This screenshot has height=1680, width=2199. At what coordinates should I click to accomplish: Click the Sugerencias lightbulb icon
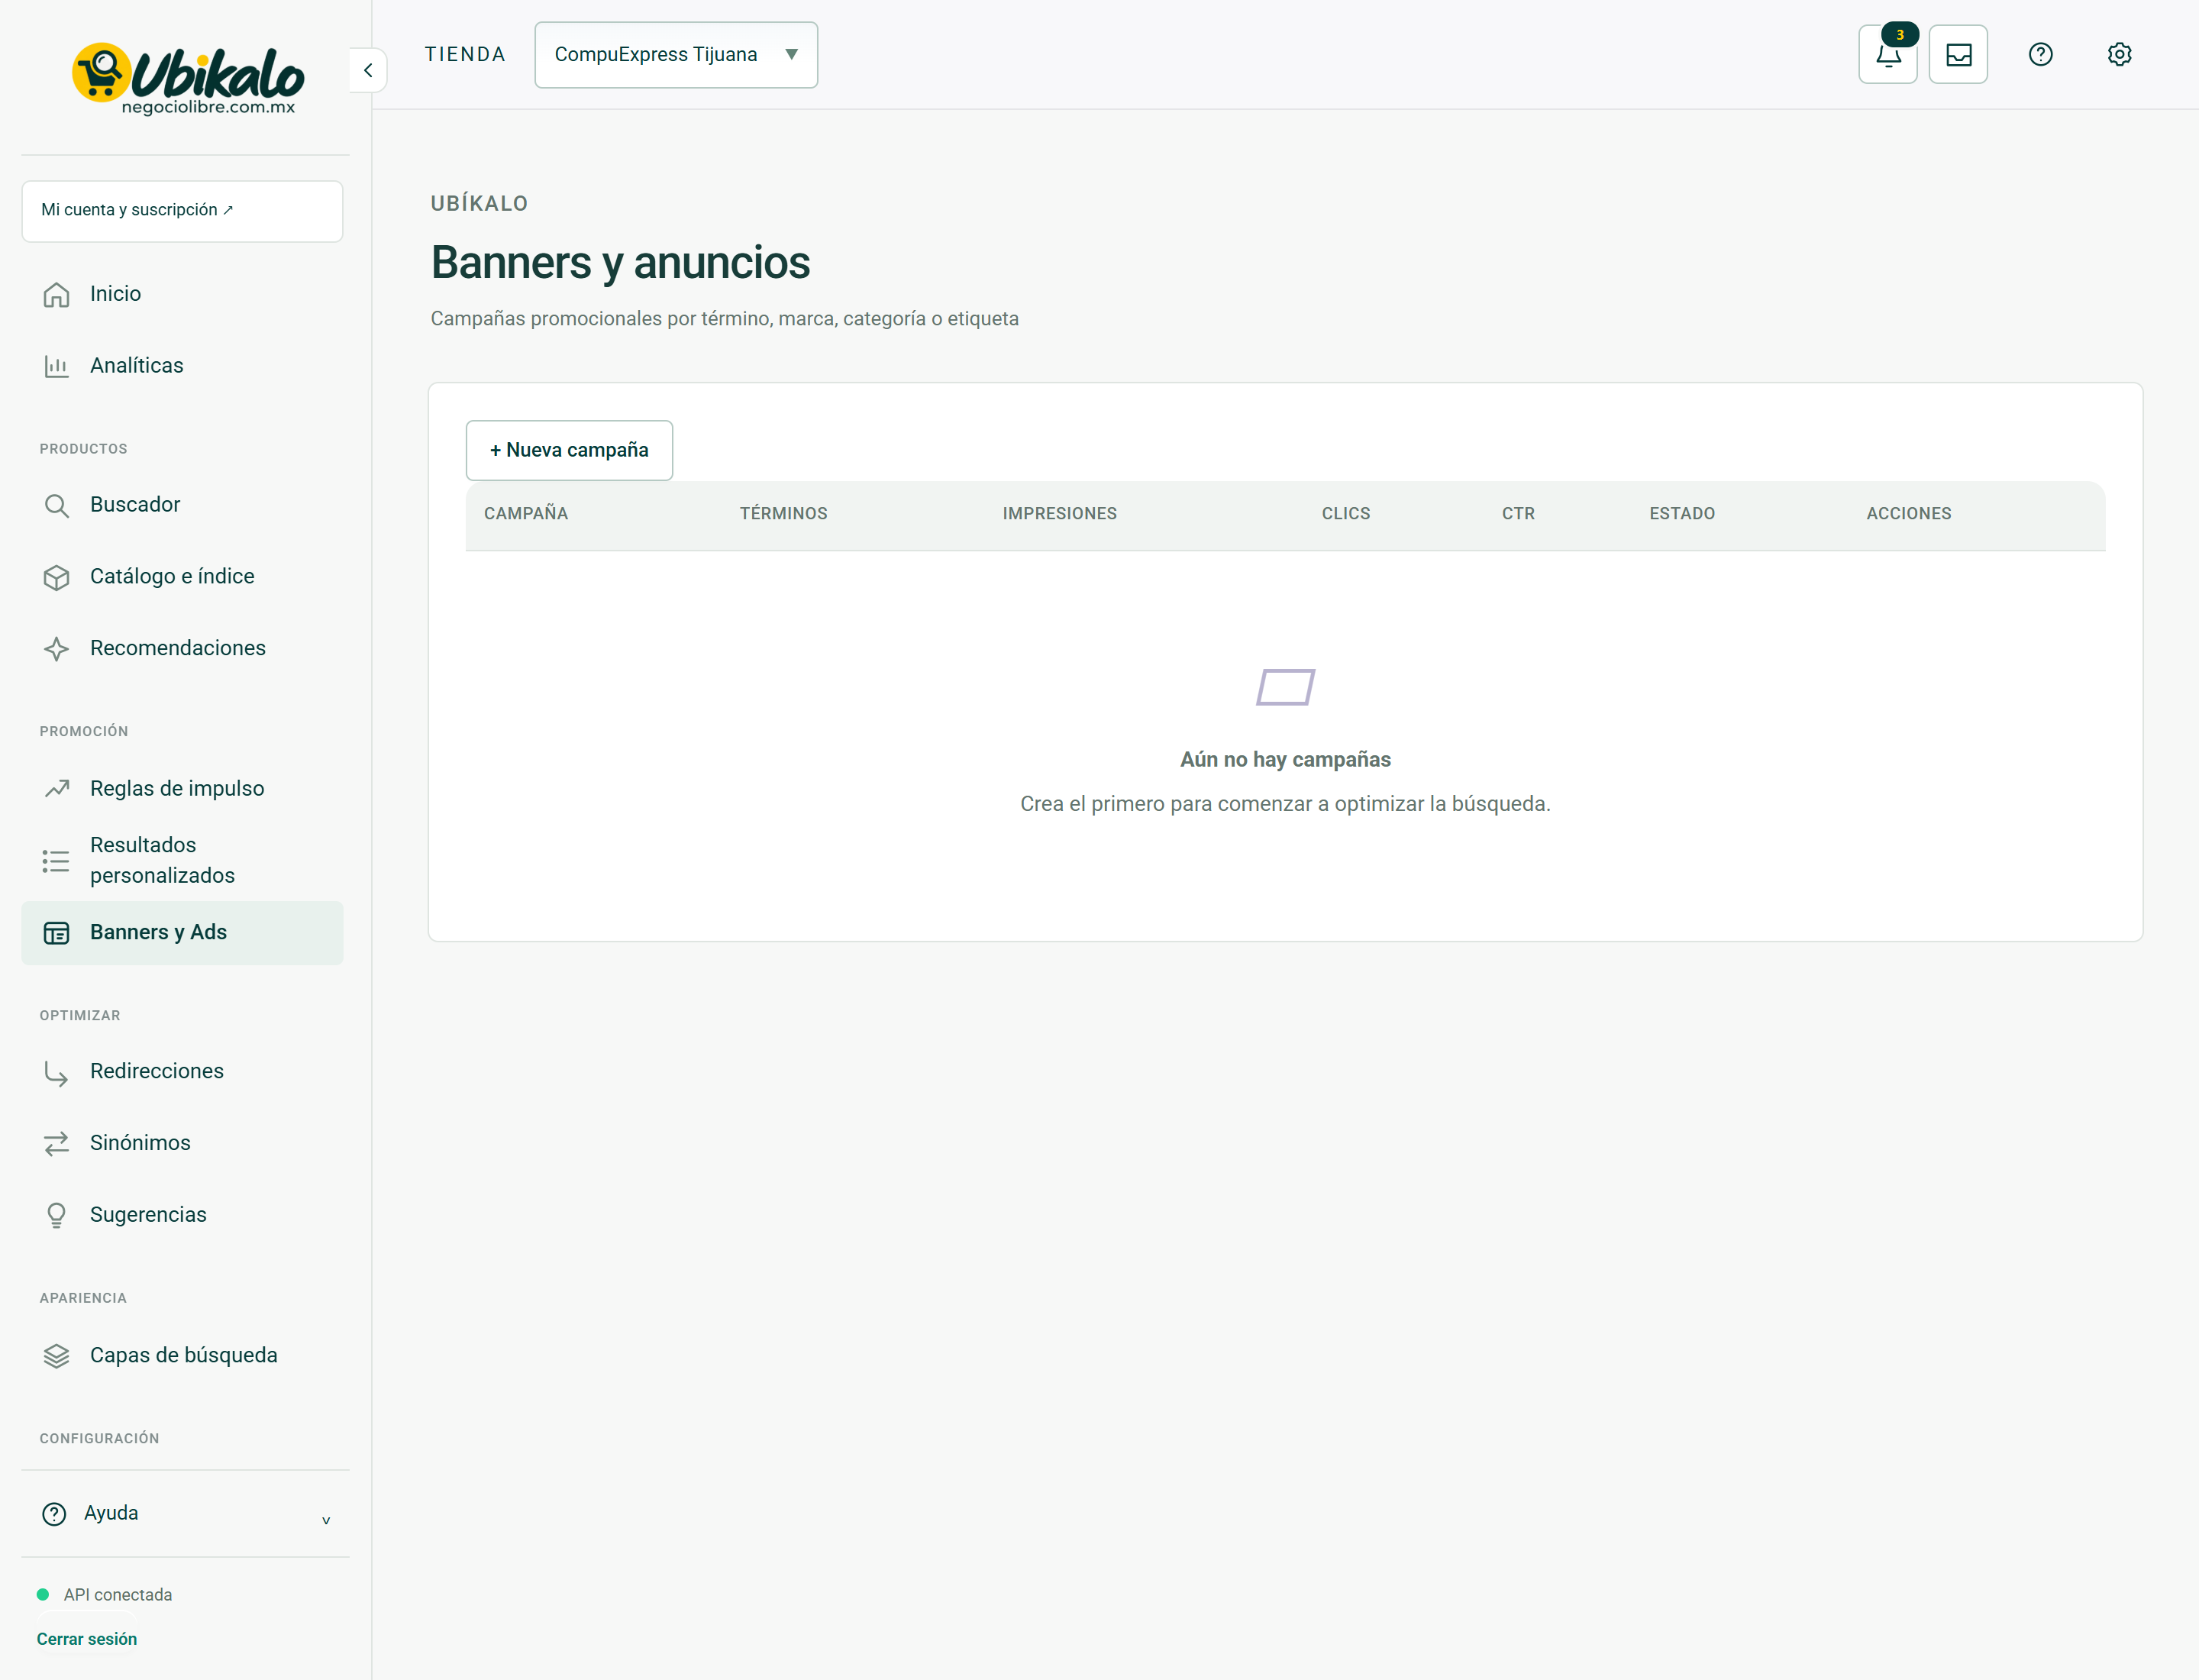(x=57, y=1215)
